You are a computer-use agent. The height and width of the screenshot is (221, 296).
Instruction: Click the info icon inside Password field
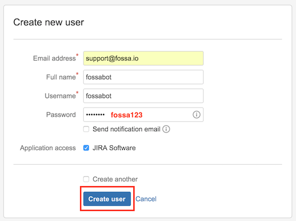click(x=196, y=115)
